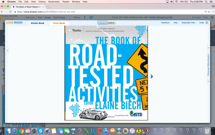Open Photos from the Dock
The width and height of the screenshot is (215, 135).
click(125, 131)
